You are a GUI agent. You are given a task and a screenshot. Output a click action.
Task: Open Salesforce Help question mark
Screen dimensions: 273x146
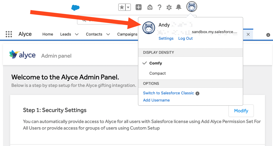(x=159, y=7)
